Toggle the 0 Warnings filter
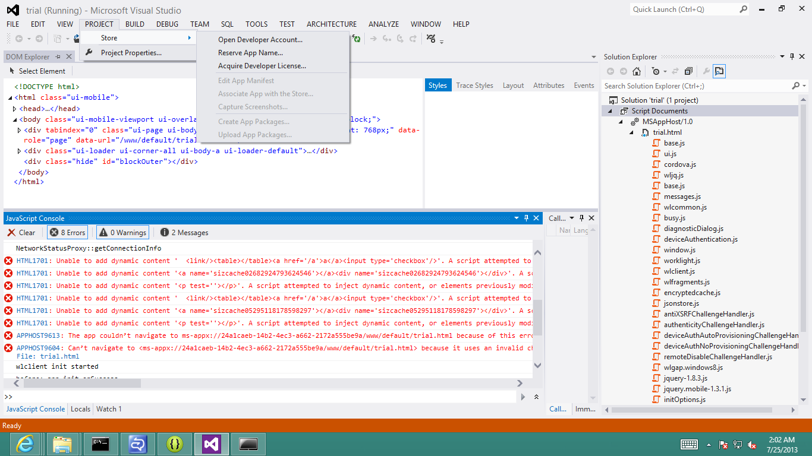This screenshot has height=456, width=812. pyautogui.click(x=122, y=233)
